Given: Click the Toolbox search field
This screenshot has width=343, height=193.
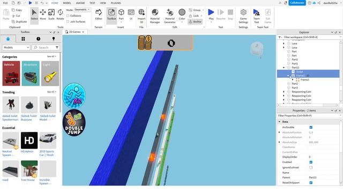Looking at the screenshot, I should [x=43, y=48].
